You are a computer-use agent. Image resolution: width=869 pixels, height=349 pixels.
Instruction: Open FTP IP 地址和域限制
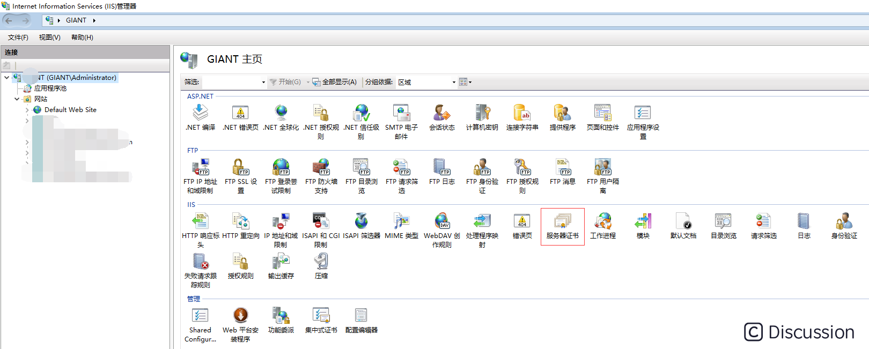click(x=200, y=176)
